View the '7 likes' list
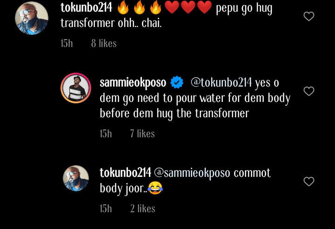The width and height of the screenshot is (335, 229). coord(142,134)
